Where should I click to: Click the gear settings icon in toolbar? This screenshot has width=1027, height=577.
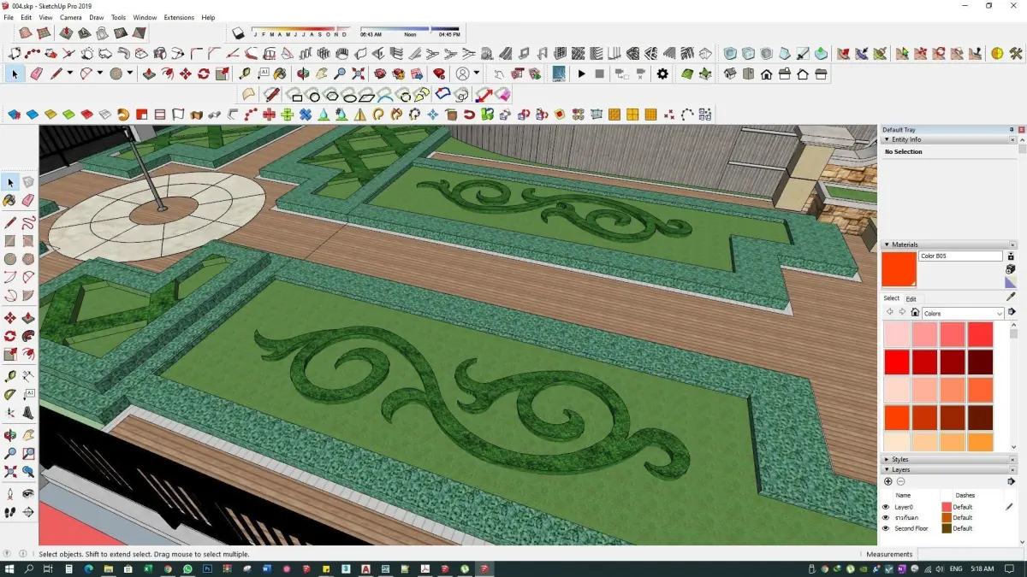(662, 74)
